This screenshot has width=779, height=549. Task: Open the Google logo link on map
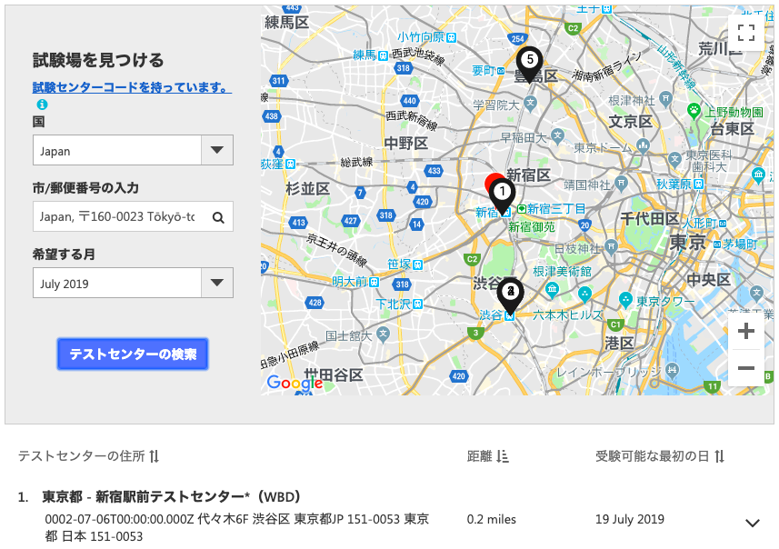click(x=295, y=383)
